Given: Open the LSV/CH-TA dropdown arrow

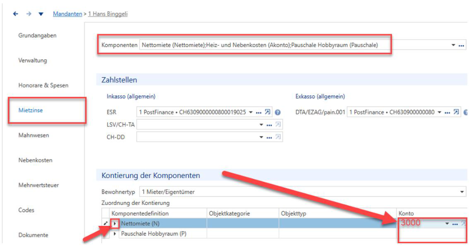Looking at the screenshot, I should click(x=261, y=124).
